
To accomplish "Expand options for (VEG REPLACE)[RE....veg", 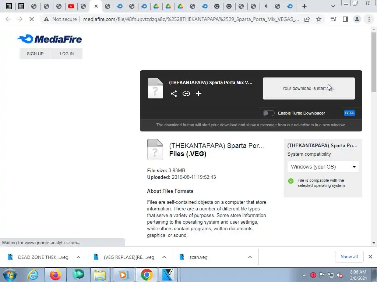I will coord(164,257).
